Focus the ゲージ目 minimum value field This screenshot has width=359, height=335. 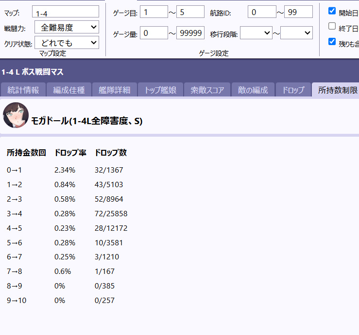pos(154,12)
